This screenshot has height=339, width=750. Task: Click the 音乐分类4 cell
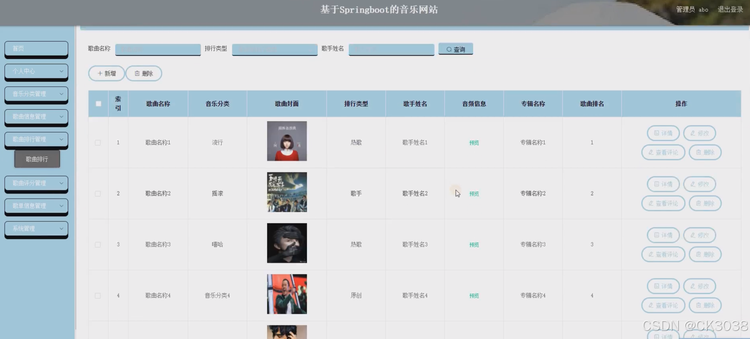tap(217, 296)
